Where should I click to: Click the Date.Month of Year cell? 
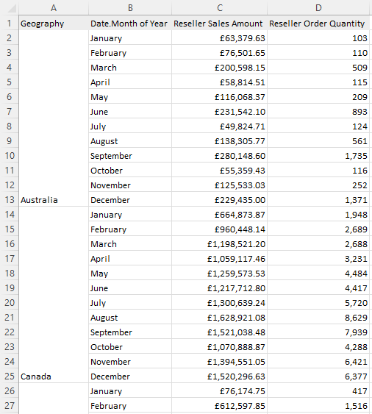pyautogui.click(x=130, y=24)
